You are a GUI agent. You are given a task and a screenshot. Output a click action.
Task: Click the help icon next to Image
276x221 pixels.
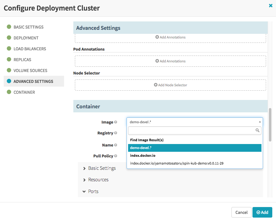116,122
